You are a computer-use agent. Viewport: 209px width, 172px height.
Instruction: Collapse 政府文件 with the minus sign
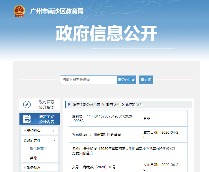pyautogui.click(x=54, y=140)
